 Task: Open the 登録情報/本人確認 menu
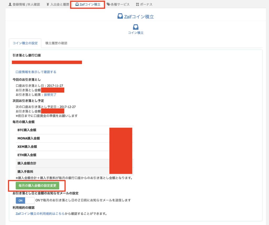(24, 4)
